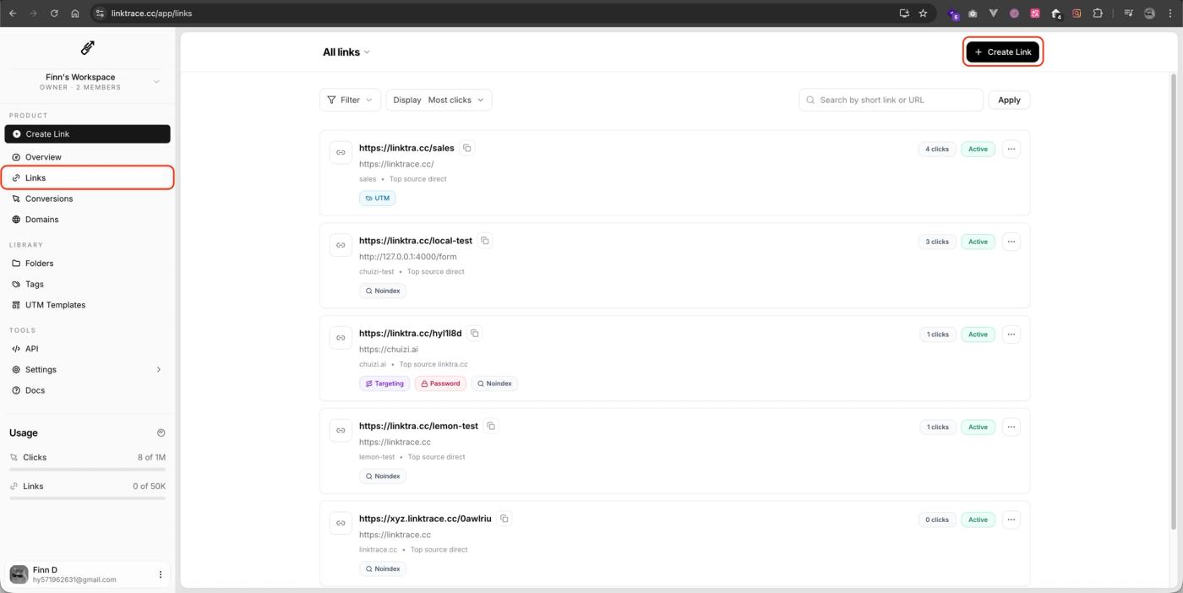Open the https://linktra.cc/hyl1l8d link title
This screenshot has width=1183, height=593.
(411, 333)
